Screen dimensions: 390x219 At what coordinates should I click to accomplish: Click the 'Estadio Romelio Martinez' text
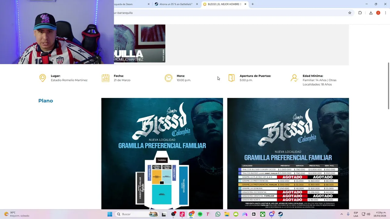pos(69,80)
